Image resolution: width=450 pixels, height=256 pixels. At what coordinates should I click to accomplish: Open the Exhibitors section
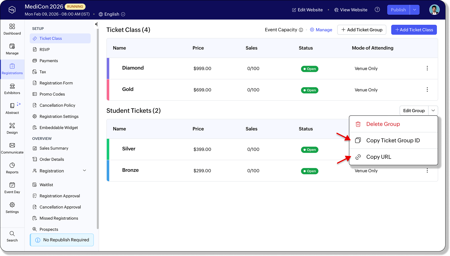tap(12, 89)
